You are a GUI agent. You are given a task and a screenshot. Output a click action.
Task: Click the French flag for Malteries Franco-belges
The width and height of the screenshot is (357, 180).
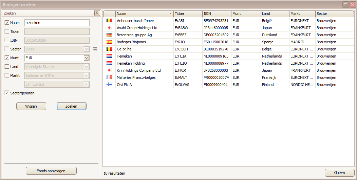click(x=109, y=77)
